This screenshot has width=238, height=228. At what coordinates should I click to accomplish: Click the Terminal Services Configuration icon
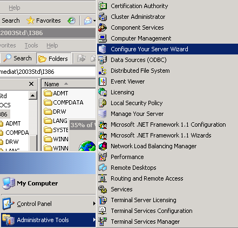pos(103,211)
